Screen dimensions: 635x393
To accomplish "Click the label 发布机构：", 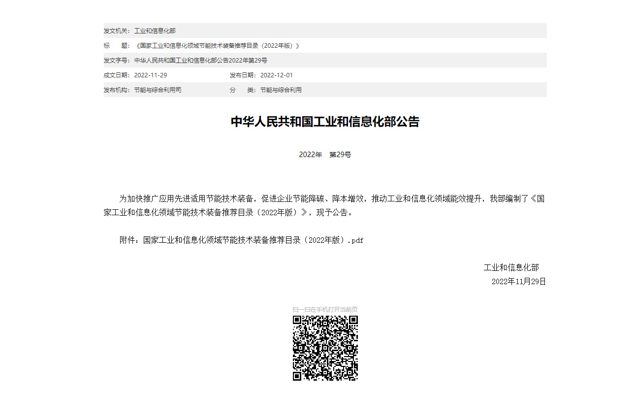I will (x=117, y=90).
